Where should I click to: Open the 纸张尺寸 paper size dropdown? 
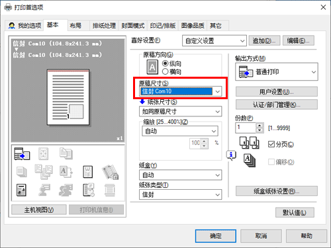180,112
